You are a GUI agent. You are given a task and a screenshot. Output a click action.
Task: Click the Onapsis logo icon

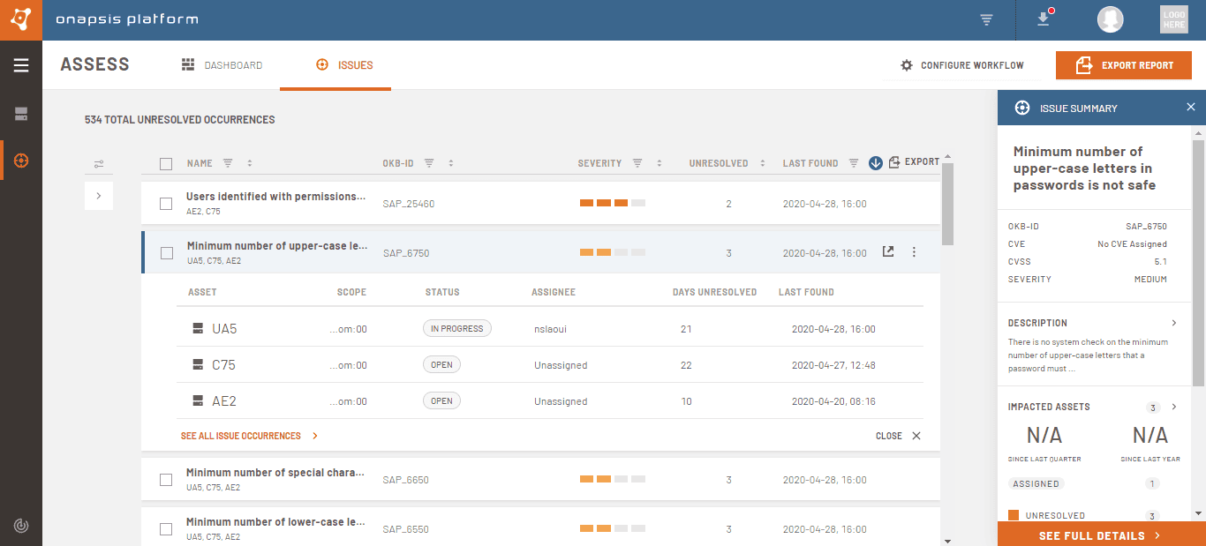click(20, 19)
